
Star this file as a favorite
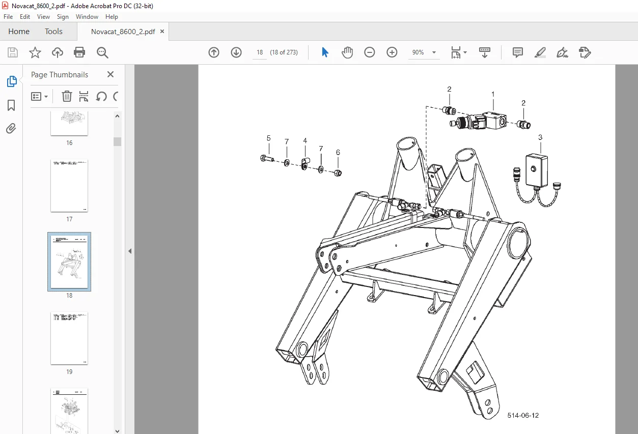click(x=35, y=52)
